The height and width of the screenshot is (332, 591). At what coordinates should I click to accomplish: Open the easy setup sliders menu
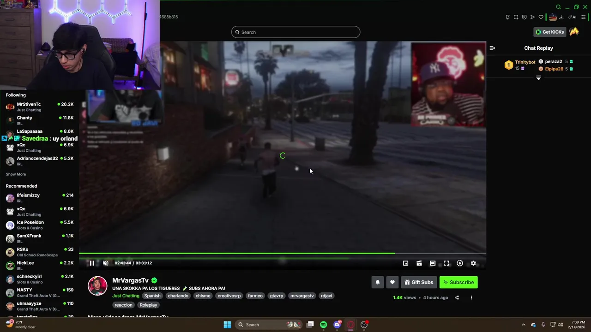click(583, 17)
